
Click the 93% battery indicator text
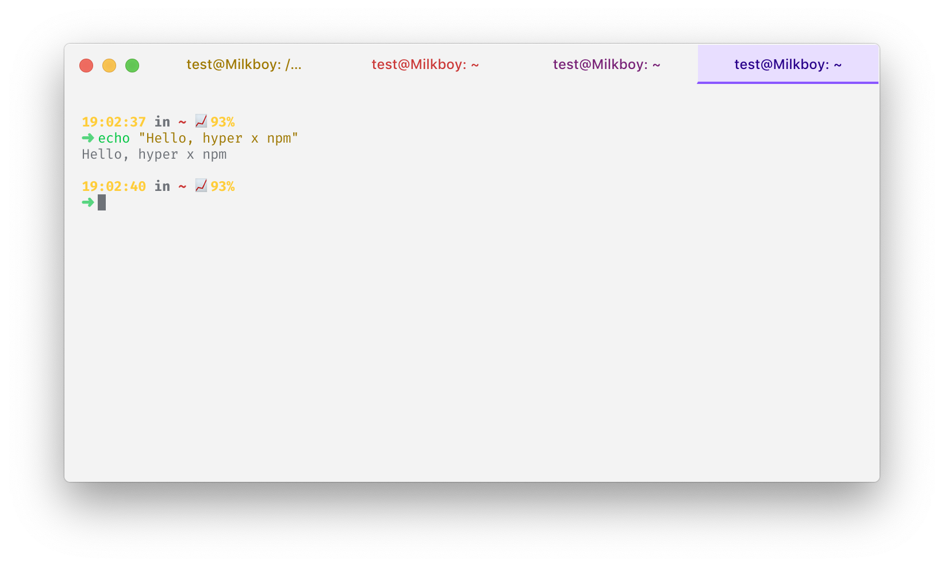(222, 121)
